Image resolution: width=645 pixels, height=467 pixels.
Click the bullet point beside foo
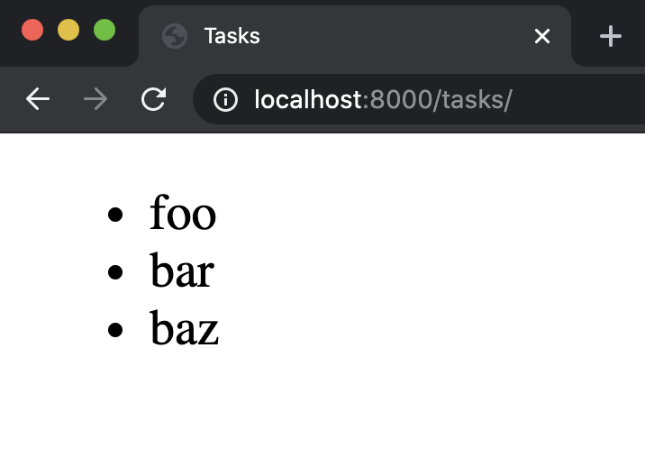pyautogui.click(x=114, y=215)
